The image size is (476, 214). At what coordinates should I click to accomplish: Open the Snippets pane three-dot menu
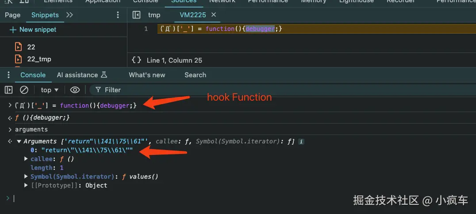point(118,15)
